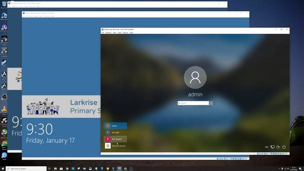
Task: Open Ease of Access icon on login screen
Action: click(278, 147)
